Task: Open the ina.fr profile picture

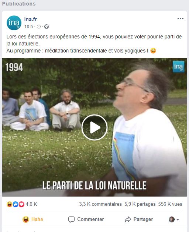Action: tap(14, 23)
